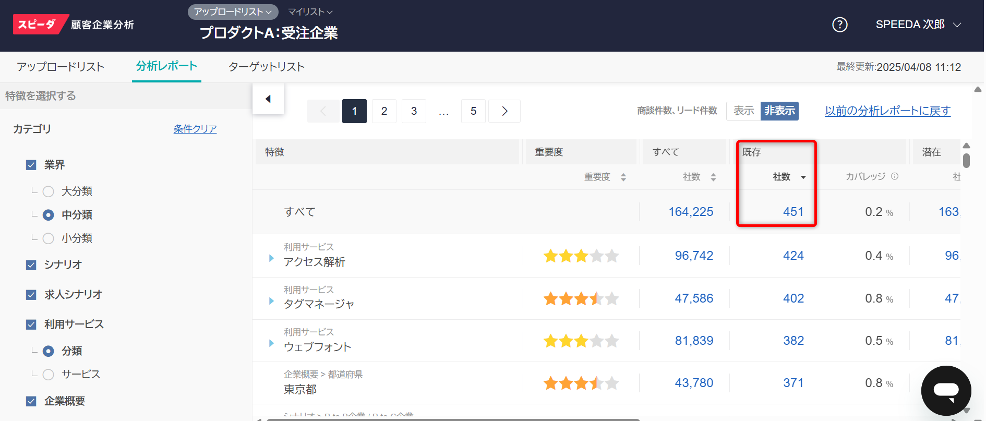Click the coverage info icon
The height and width of the screenshot is (421, 986).
pos(895,176)
